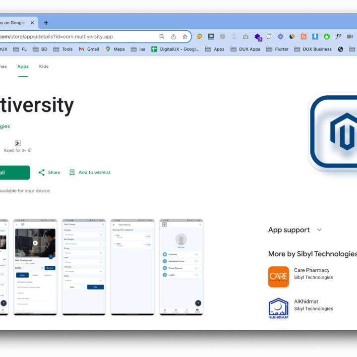This screenshot has width=357, height=357.
Task: Open the Digital Marketing sub-categories screenshot
Action: (x=132, y=267)
